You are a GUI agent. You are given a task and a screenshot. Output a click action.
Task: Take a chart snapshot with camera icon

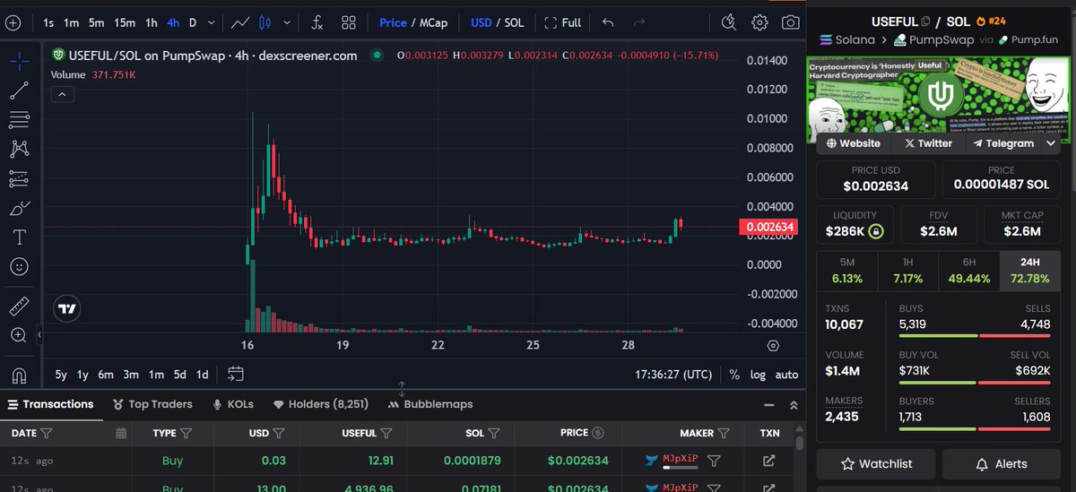click(790, 22)
